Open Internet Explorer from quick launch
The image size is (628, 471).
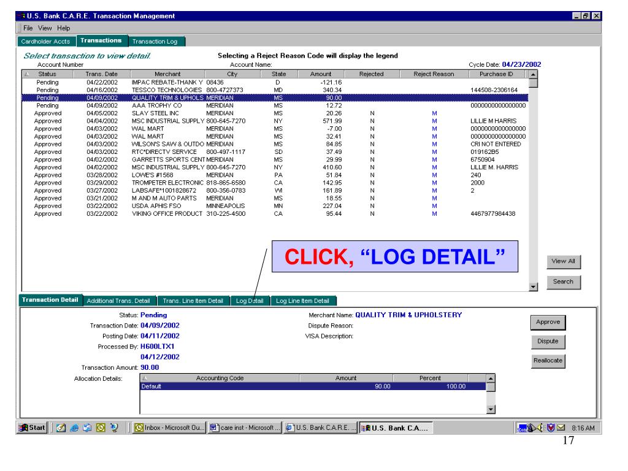click(x=74, y=427)
